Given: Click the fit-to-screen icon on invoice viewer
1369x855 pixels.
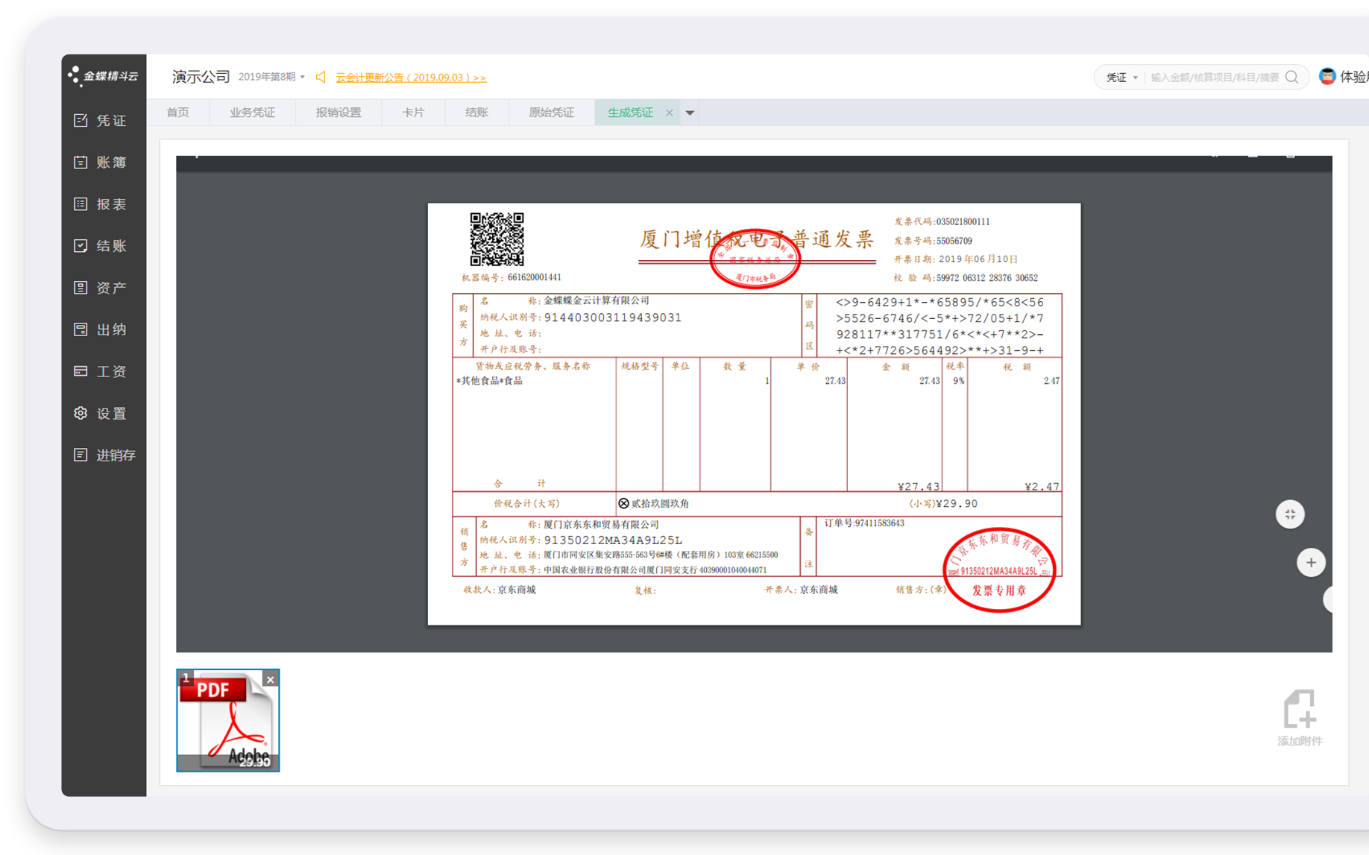Looking at the screenshot, I should click(x=1289, y=514).
